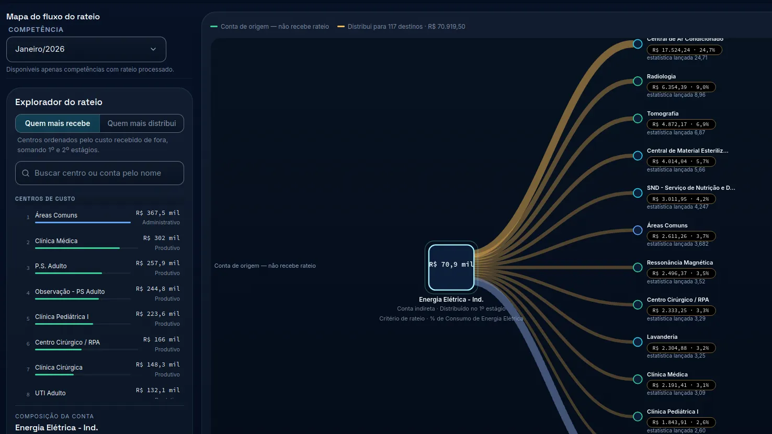
Task: Click the Observação - PS Adulto progress bar
Action: click(x=83, y=299)
